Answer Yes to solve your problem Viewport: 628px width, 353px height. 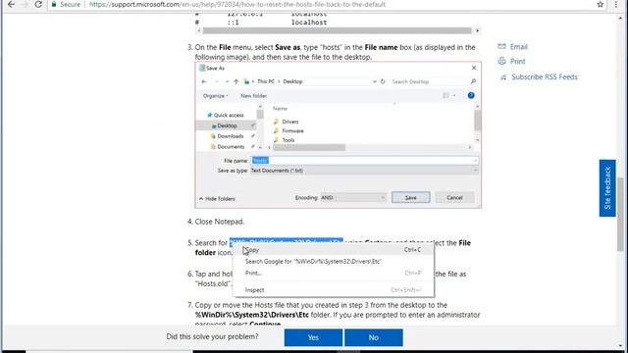click(313, 337)
